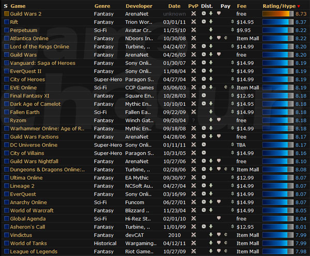This screenshot has height=256, width=310.
Task: Open the World of Tanks game link
Action: 28,243
